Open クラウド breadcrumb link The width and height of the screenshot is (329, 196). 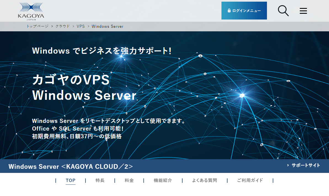click(63, 26)
